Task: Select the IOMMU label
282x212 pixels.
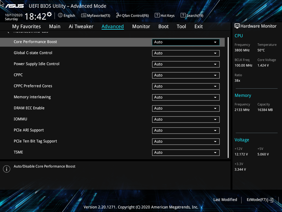Action: [20, 119]
